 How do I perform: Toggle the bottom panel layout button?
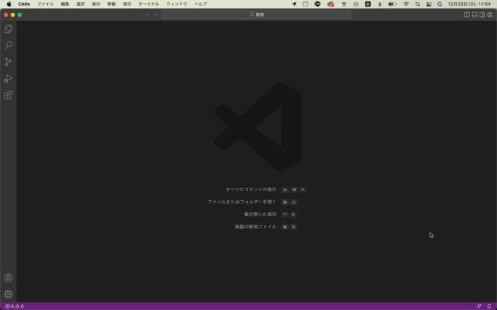pyautogui.click(x=474, y=14)
